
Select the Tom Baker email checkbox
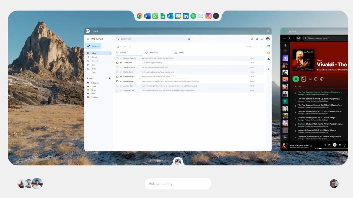click(x=117, y=63)
